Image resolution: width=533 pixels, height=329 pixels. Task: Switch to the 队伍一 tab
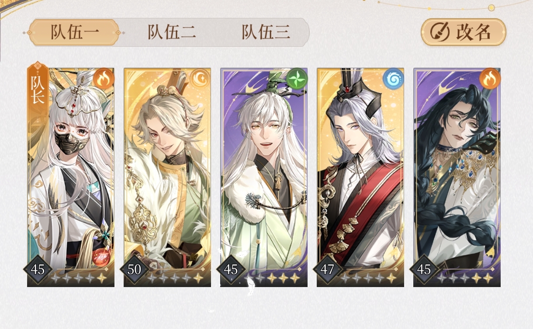coord(74,32)
